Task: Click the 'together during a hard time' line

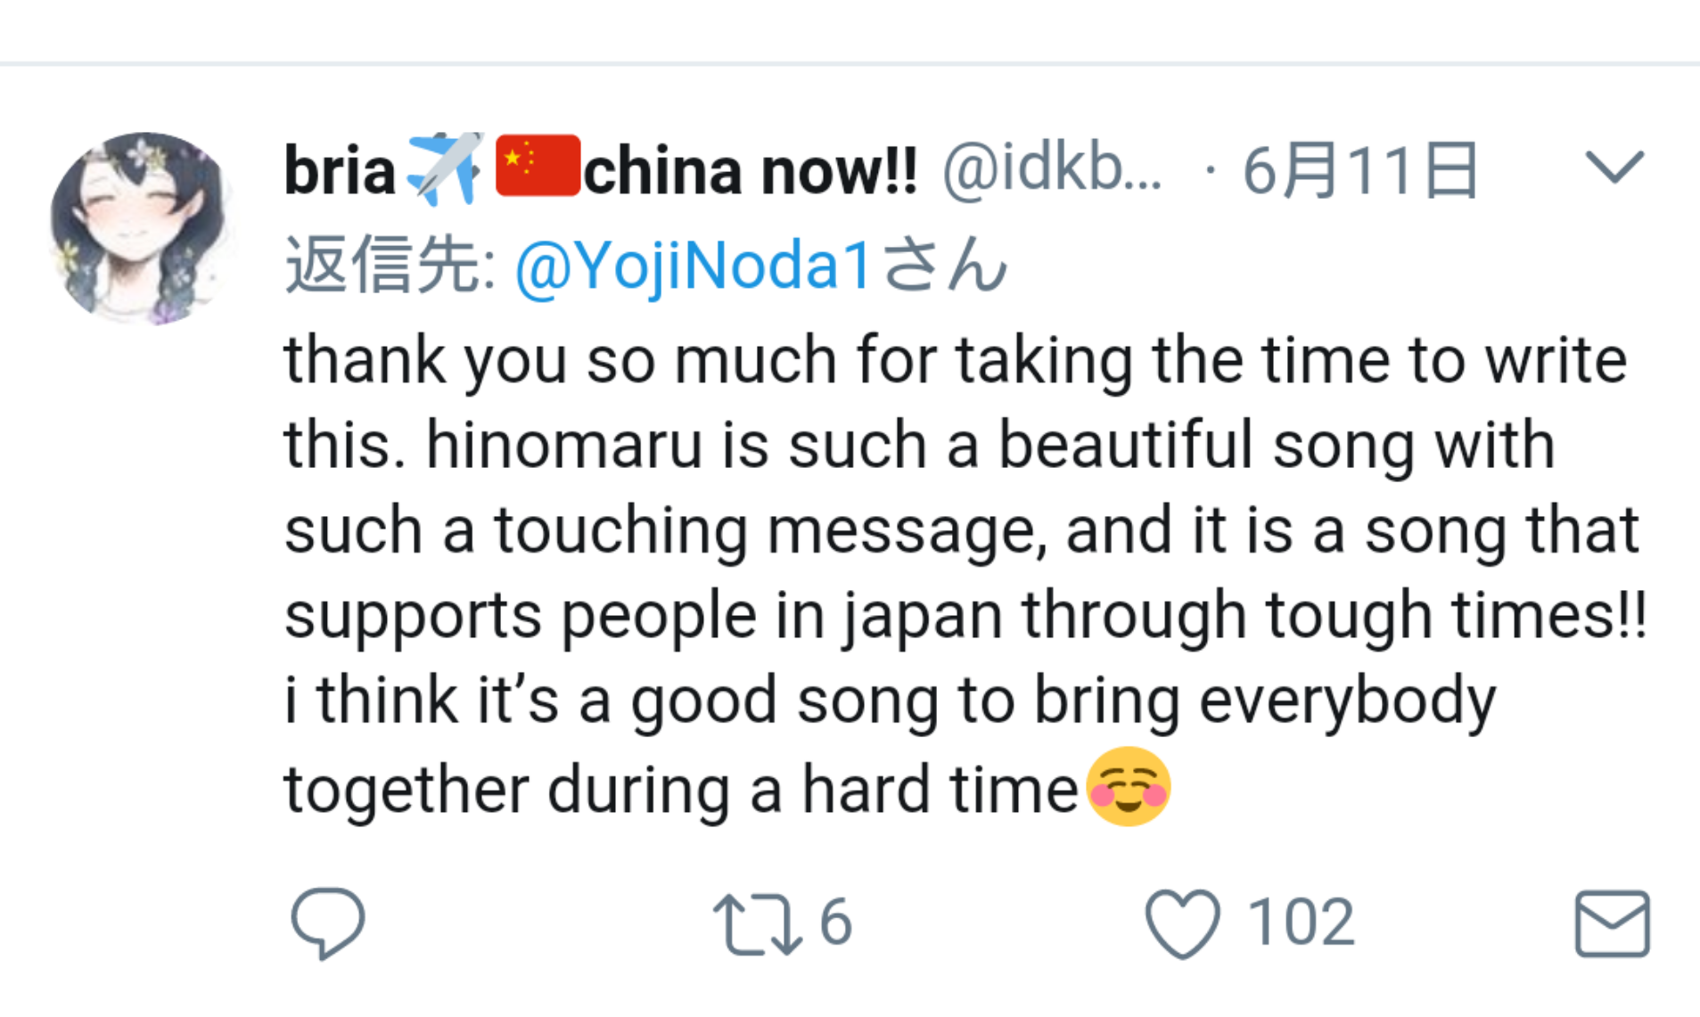Action: 681,790
